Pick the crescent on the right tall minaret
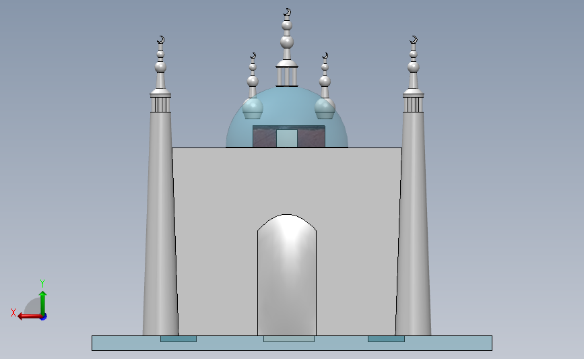584x359 pixels. tap(414, 40)
